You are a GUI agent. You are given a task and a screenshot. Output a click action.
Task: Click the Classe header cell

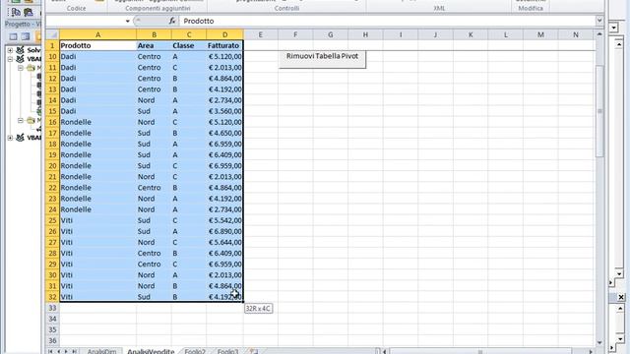(189, 46)
